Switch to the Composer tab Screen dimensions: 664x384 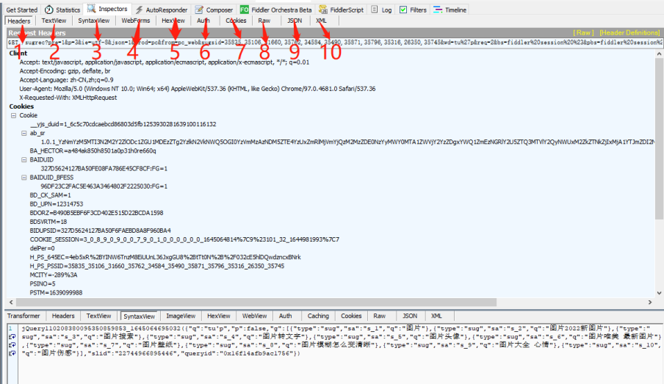pyautogui.click(x=220, y=10)
